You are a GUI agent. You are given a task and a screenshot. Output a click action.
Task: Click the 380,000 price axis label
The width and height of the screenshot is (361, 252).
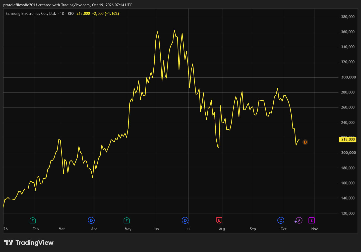click(348, 17)
